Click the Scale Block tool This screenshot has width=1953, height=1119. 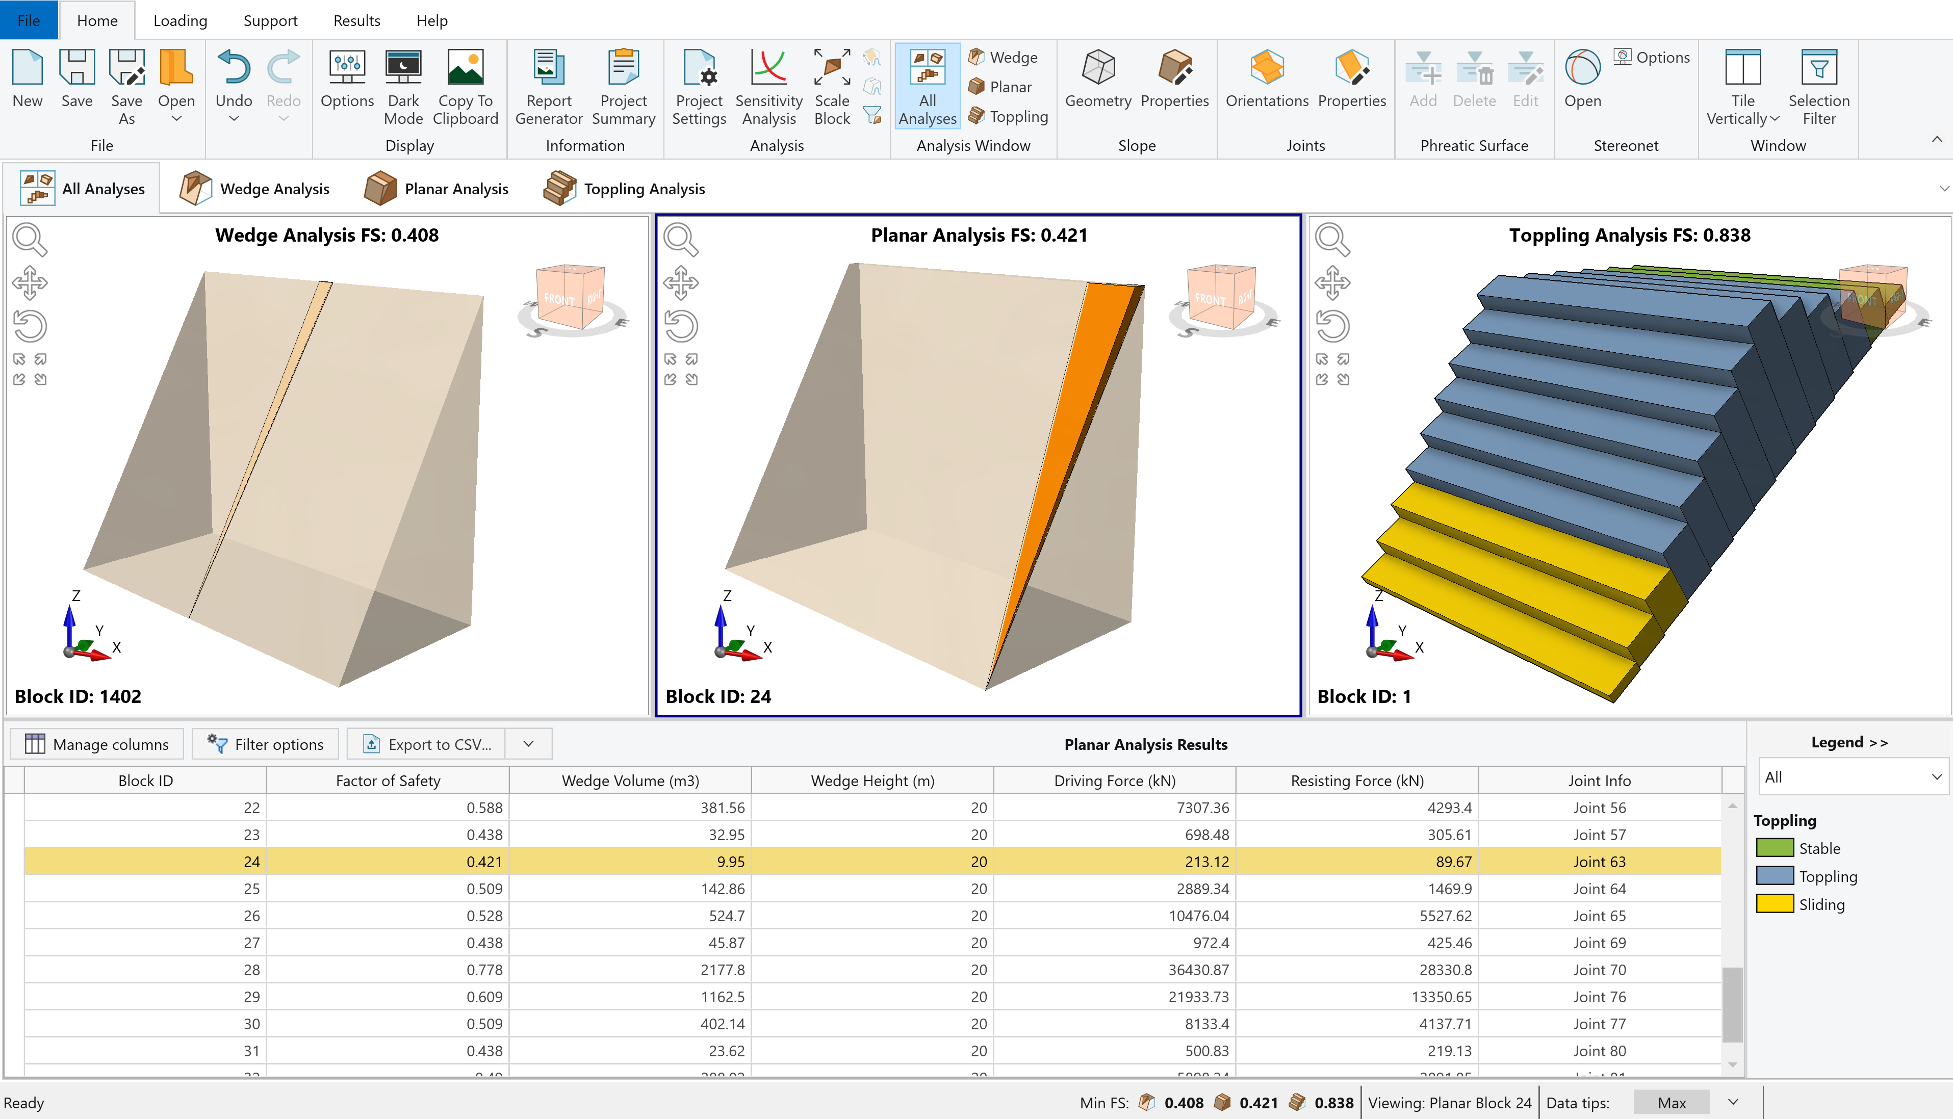832,87
